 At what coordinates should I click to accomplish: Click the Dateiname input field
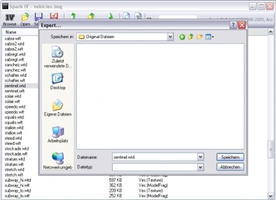(155, 157)
